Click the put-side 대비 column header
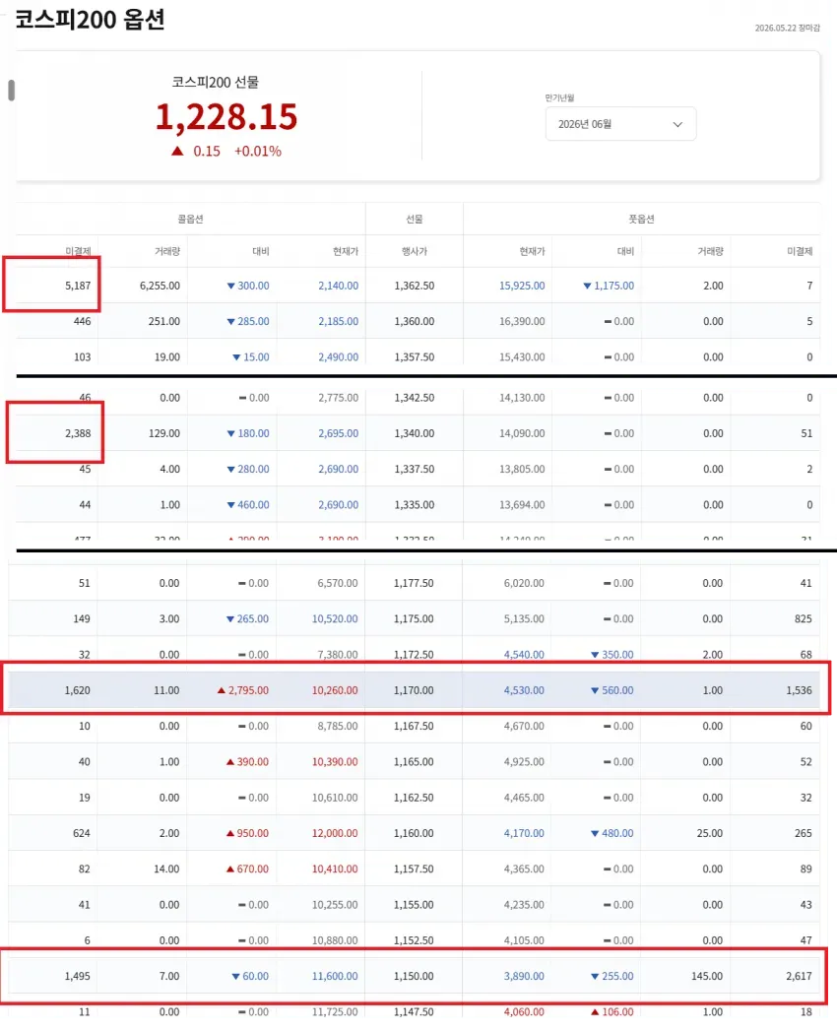Screen dimensions: 837x1030 625,251
